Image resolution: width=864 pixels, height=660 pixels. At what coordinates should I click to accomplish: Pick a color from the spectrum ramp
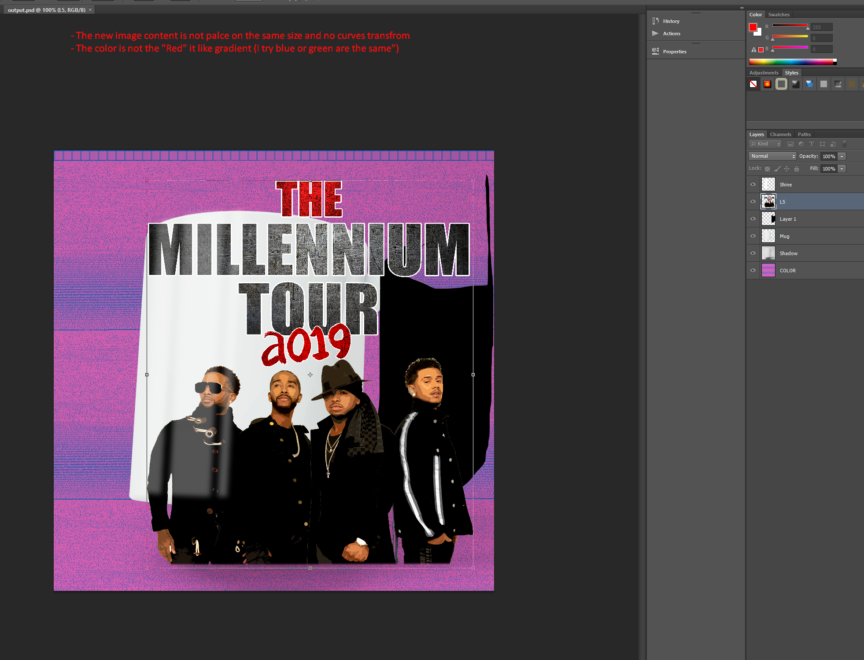(793, 62)
